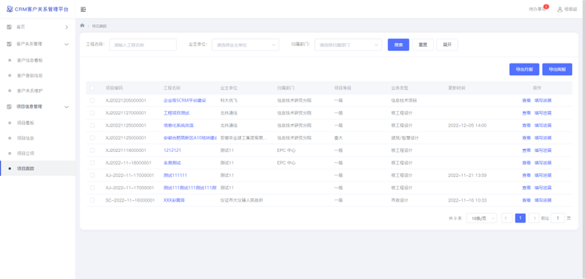Check the row XJ20221118000001 checkbox

(x=92, y=150)
